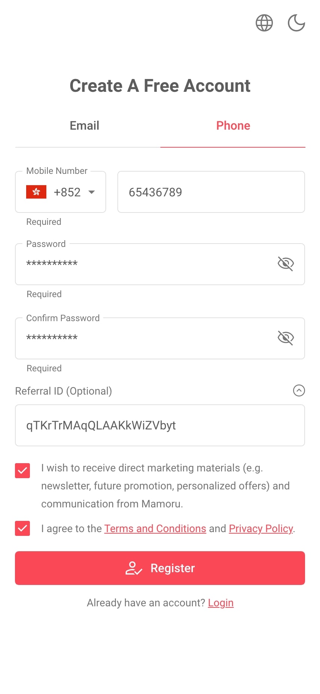Click into the mobile number field
The height and width of the screenshot is (694, 320).
pyautogui.click(x=211, y=192)
